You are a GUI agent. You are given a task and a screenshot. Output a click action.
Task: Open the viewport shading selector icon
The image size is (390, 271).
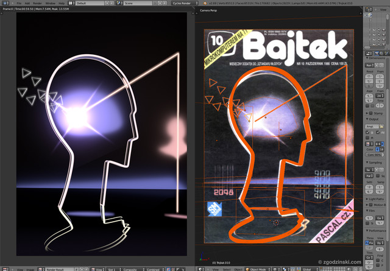point(275,269)
